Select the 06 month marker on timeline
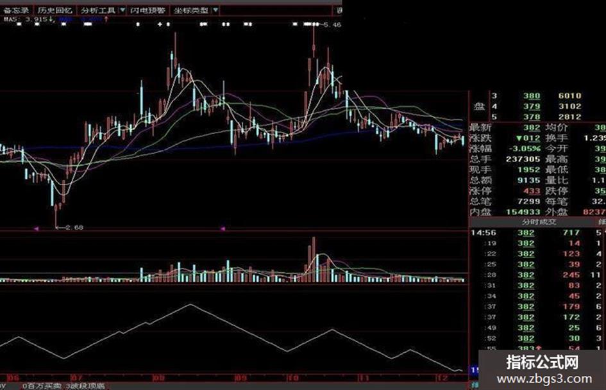 tap(13, 377)
